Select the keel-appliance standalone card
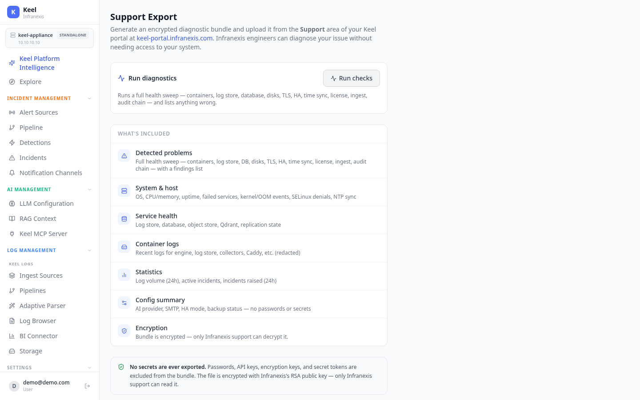The image size is (640, 400). [49, 38]
